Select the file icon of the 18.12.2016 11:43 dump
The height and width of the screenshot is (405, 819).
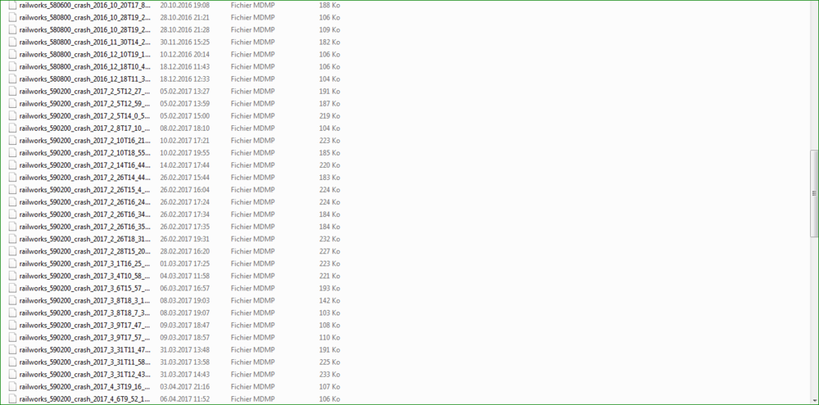coord(12,67)
